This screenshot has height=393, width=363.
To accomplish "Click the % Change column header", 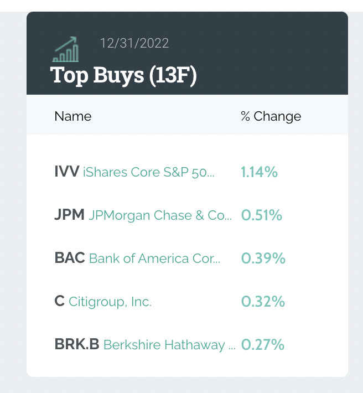I will click(x=271, y=116).
